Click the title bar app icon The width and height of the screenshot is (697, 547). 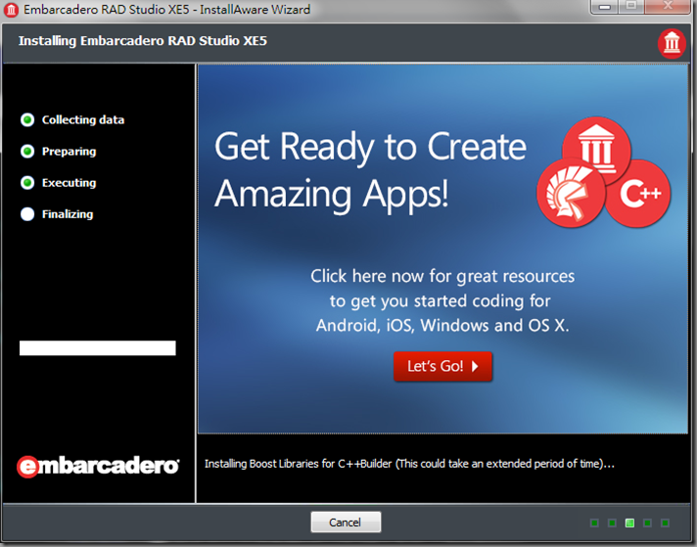[x=11, y=10]
